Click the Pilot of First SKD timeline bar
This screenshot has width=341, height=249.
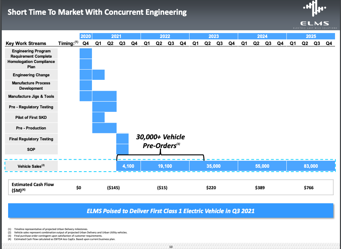[x=98, y=117]
